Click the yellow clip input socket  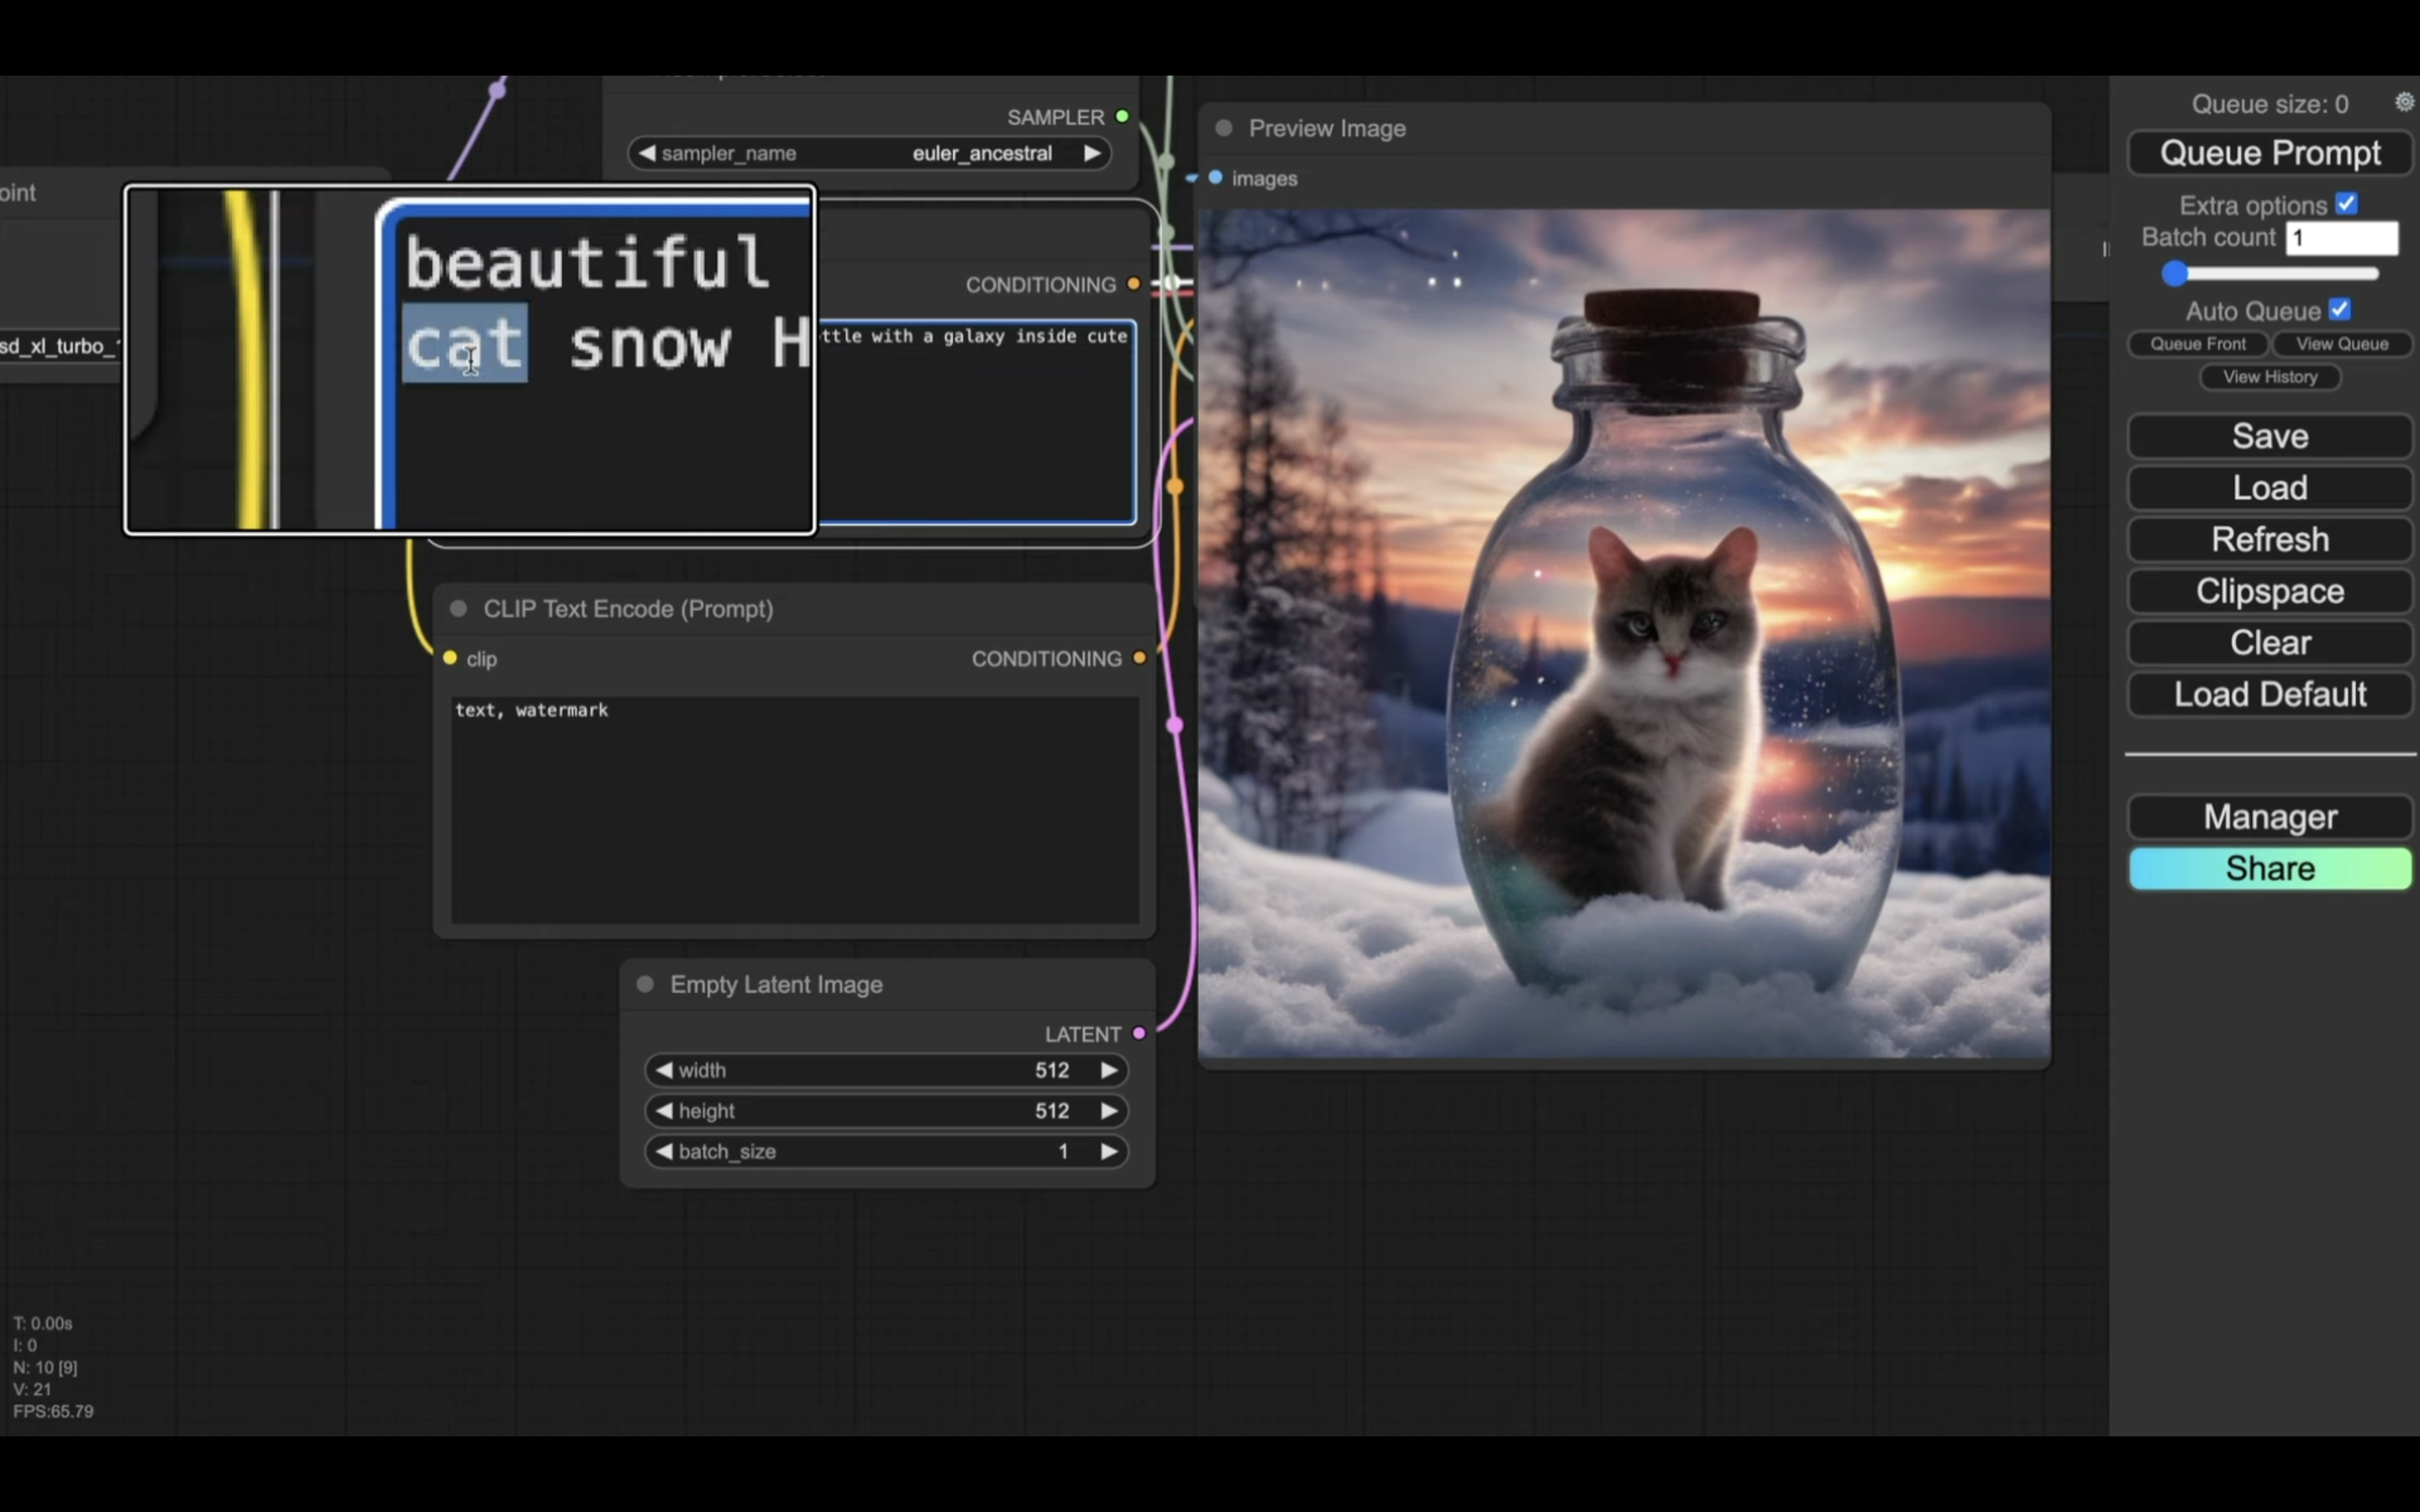click(x=450, y=658)
